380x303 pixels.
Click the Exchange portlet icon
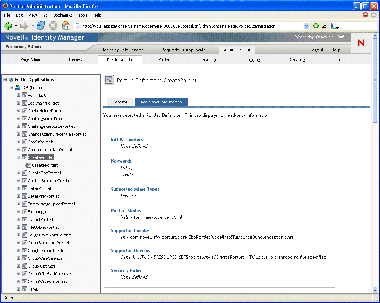tap(24, 212)
